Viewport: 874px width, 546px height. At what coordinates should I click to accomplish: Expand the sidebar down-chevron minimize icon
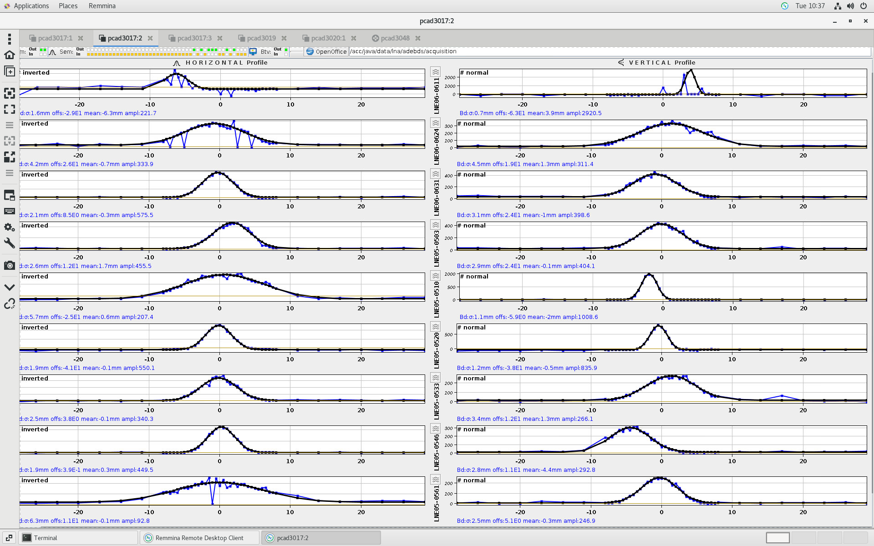(x=9, y=288)
